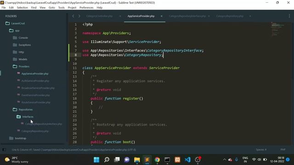Switch to CategoryRepositoryInterface.php tab
This screenshot has height=165, width=294.
187,16
